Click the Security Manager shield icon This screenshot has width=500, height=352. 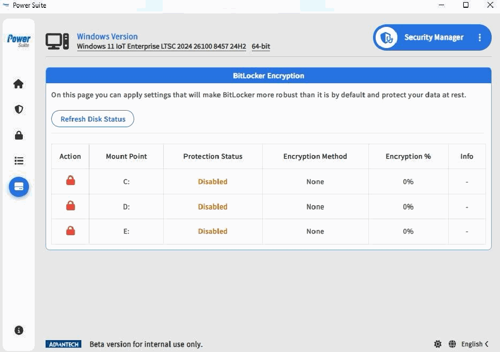pyautogui.click(x=387, y=38)
